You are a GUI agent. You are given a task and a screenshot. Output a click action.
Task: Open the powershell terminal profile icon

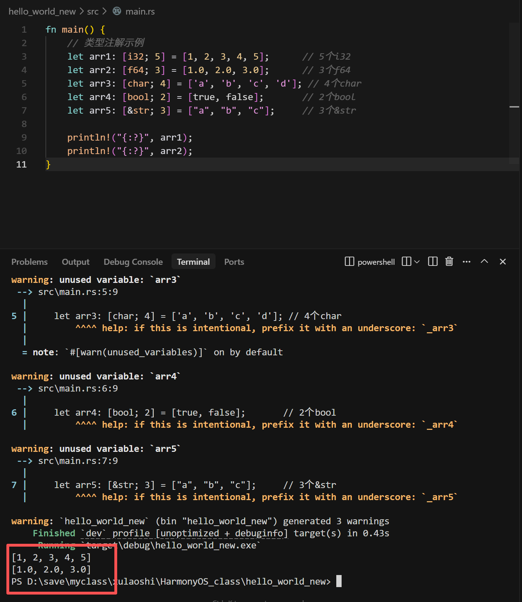349,262
